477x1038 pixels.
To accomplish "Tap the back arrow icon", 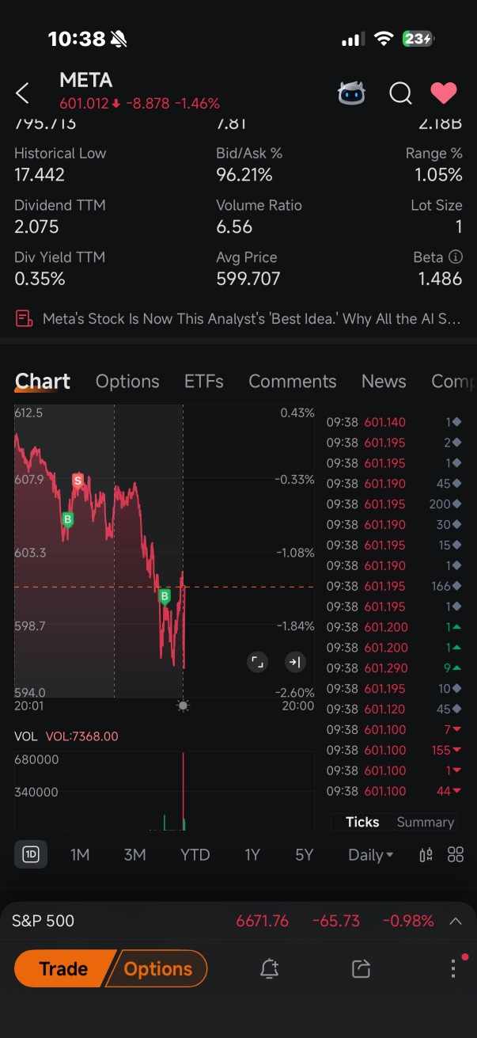I will coord(23,93).
